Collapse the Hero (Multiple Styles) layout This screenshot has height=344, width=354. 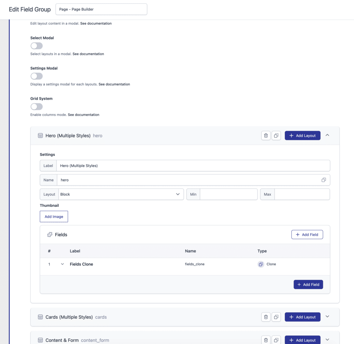pos(327,135)
